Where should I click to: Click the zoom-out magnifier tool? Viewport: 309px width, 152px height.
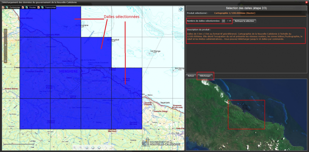(81, 147)
